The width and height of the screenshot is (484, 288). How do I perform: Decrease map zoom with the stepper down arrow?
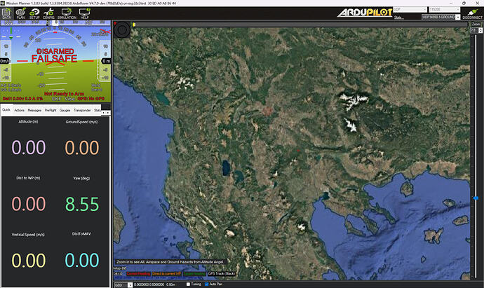(480, 32)
